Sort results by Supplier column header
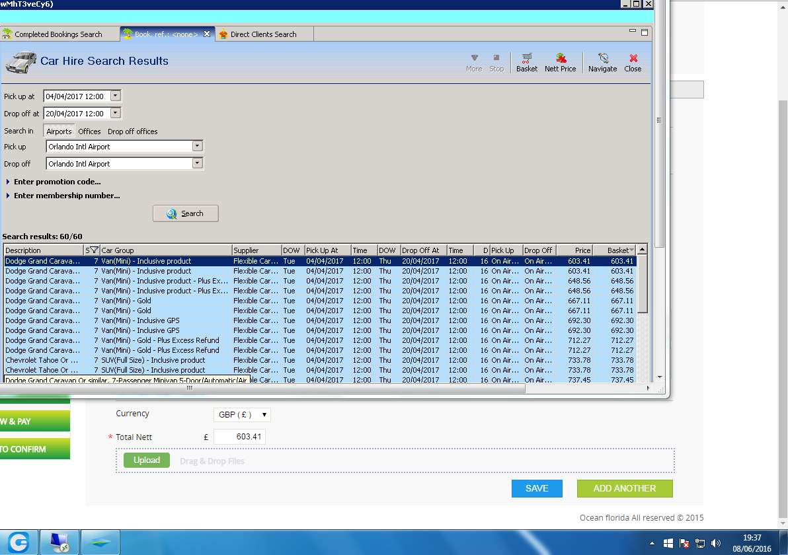 [x=256, y=250]
